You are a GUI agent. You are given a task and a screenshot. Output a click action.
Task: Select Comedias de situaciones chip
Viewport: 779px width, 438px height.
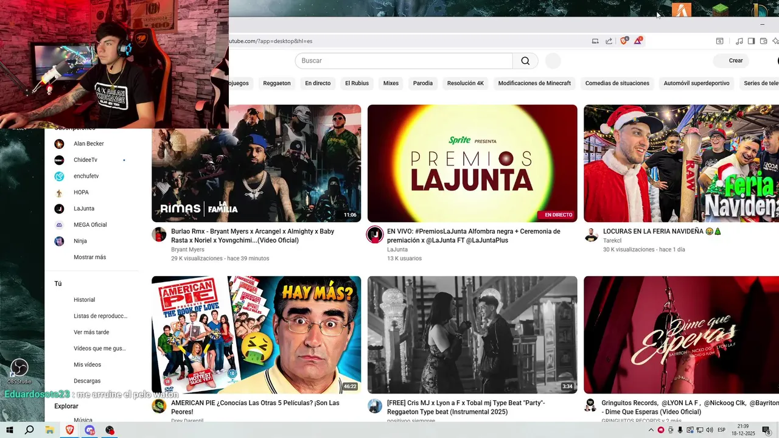[617, 83]
